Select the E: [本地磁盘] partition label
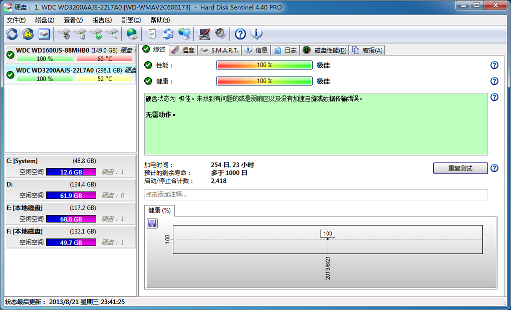The image size is (511, 310). (x=25, y=208)
